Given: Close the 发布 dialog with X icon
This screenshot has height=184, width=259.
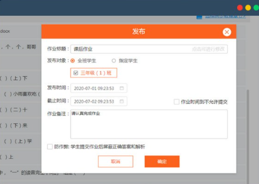Looking at the screenshot, I should [x=227, y=32].
